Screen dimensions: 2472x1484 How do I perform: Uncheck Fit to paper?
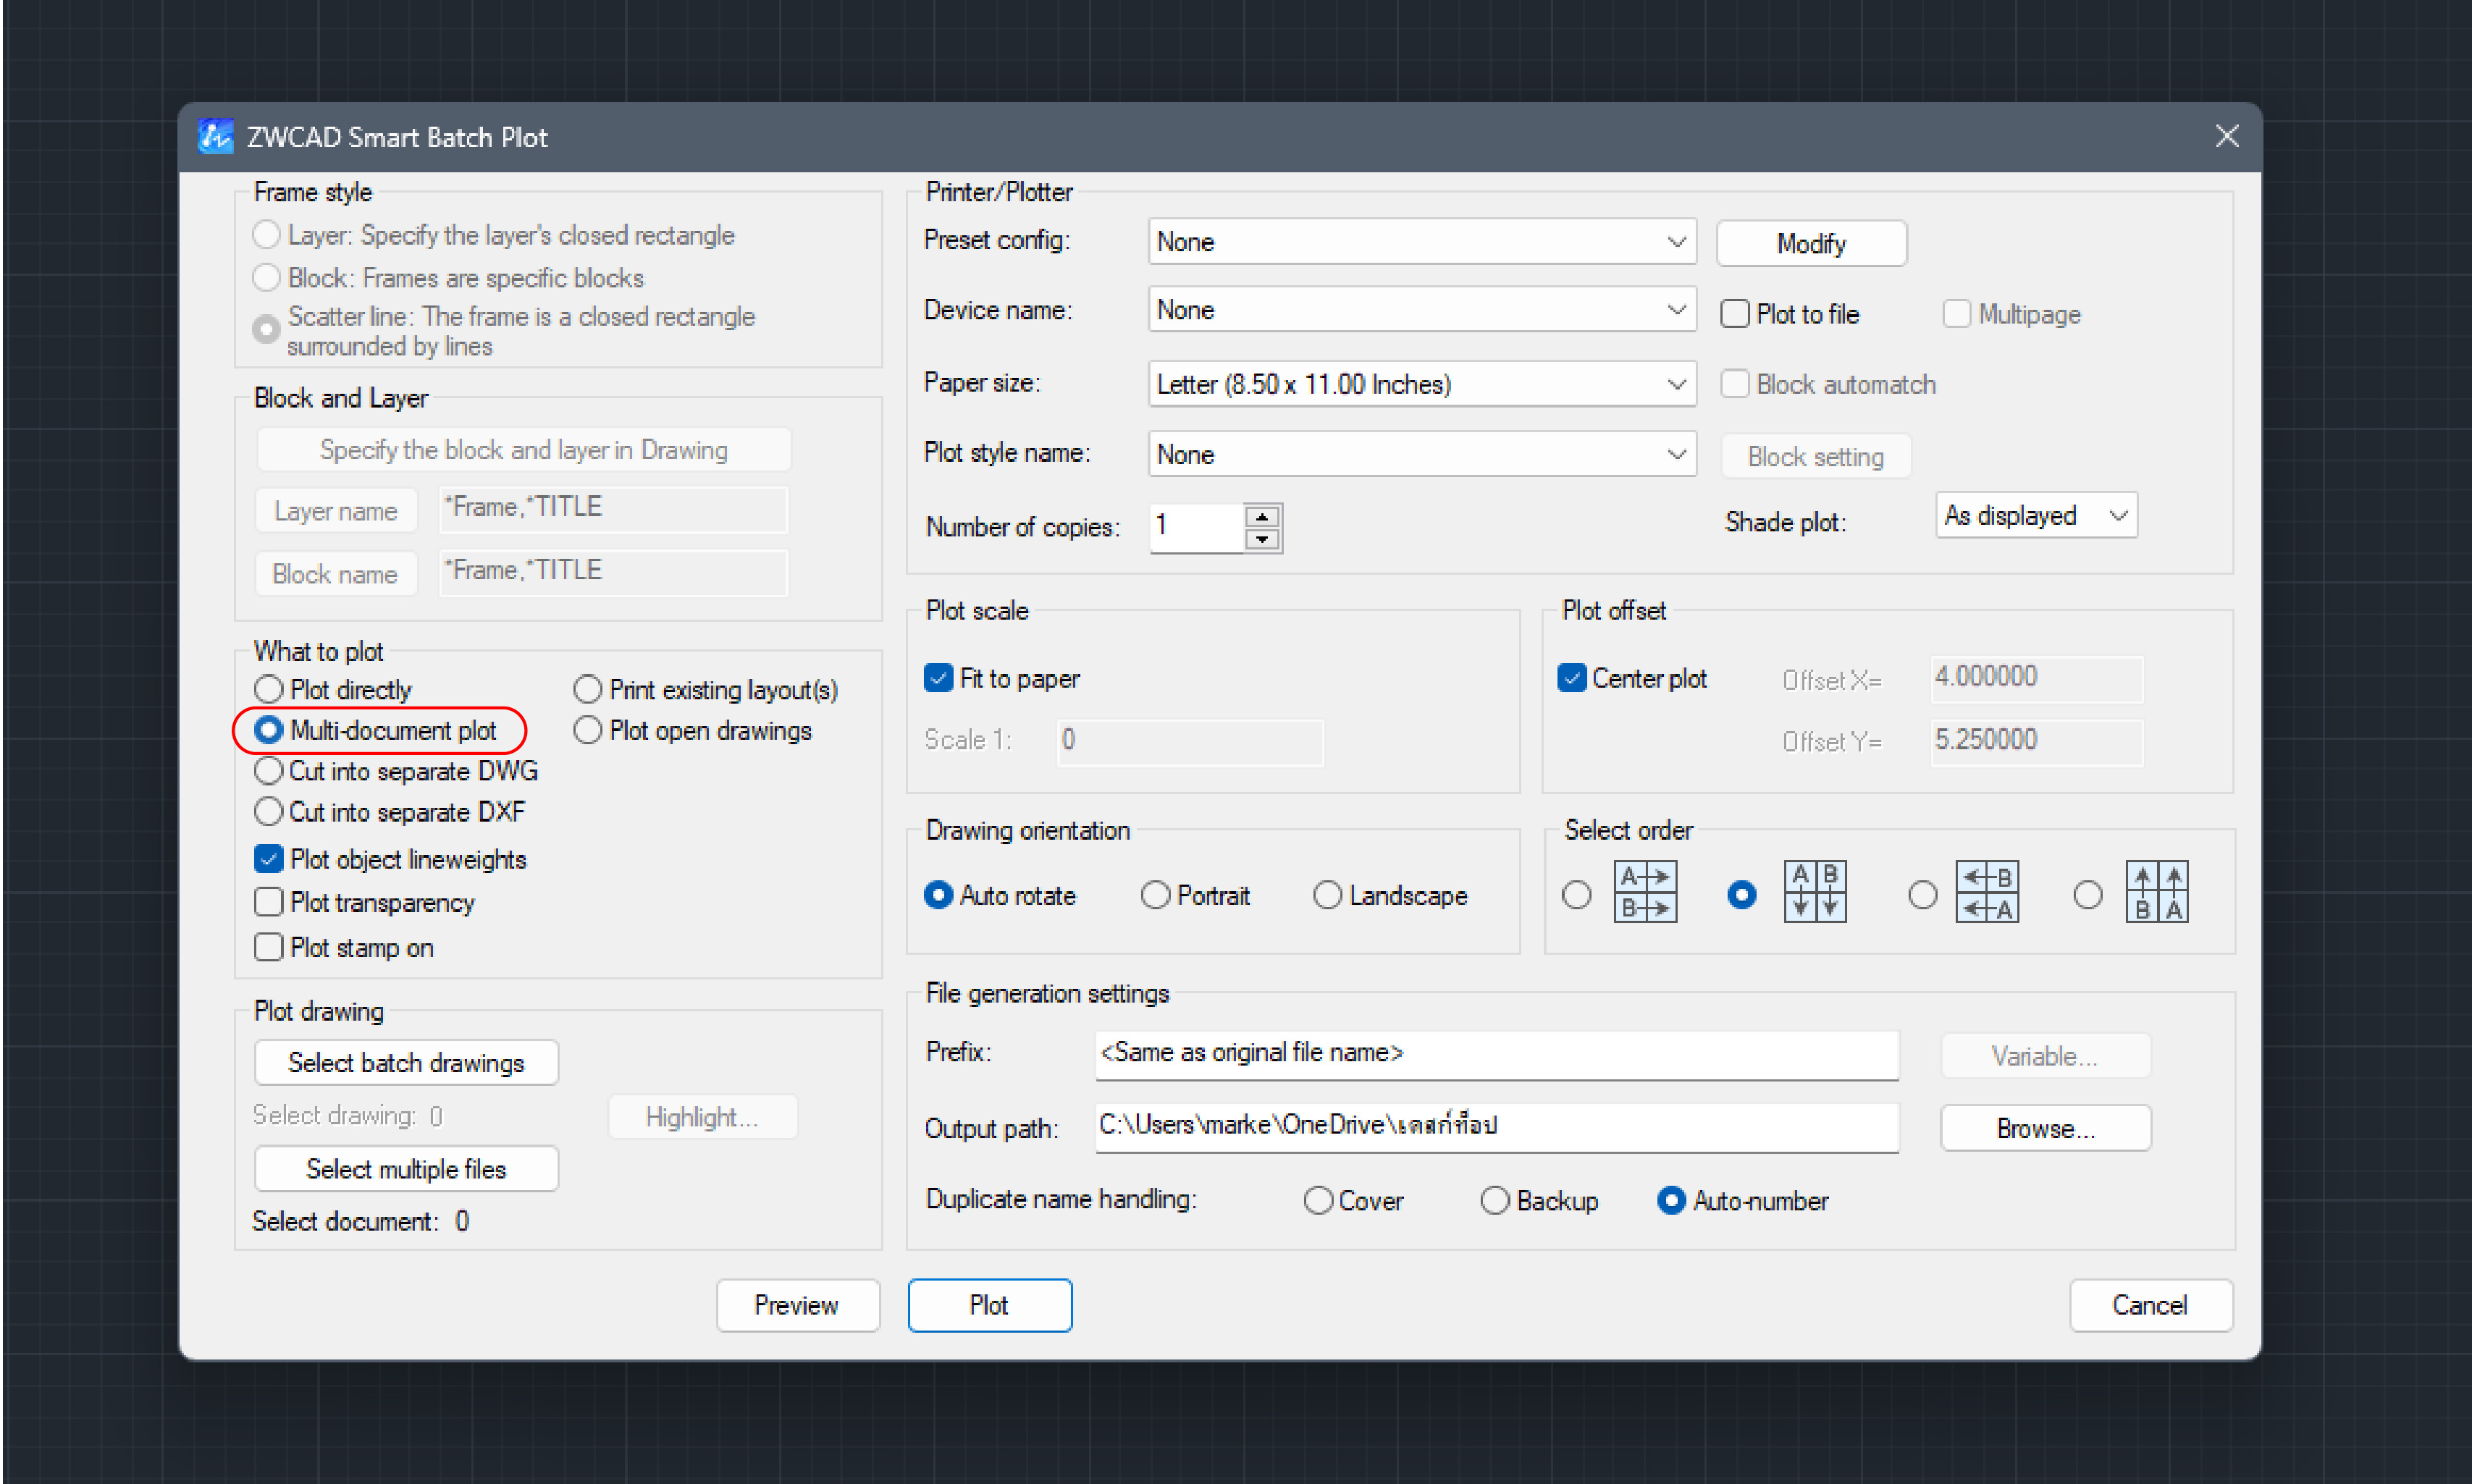click(938, 679)
